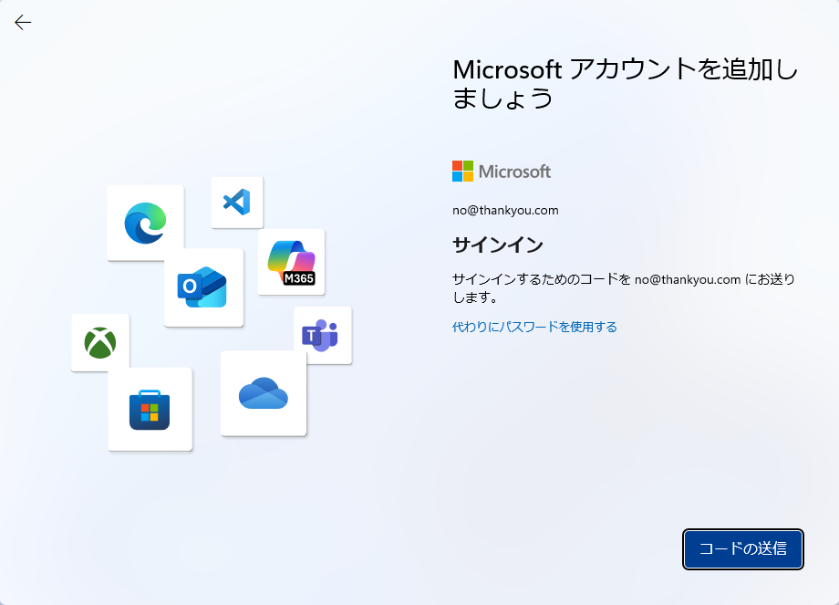
Task: Click the しましょう line of the title
Action: click(x=502, y=98)
